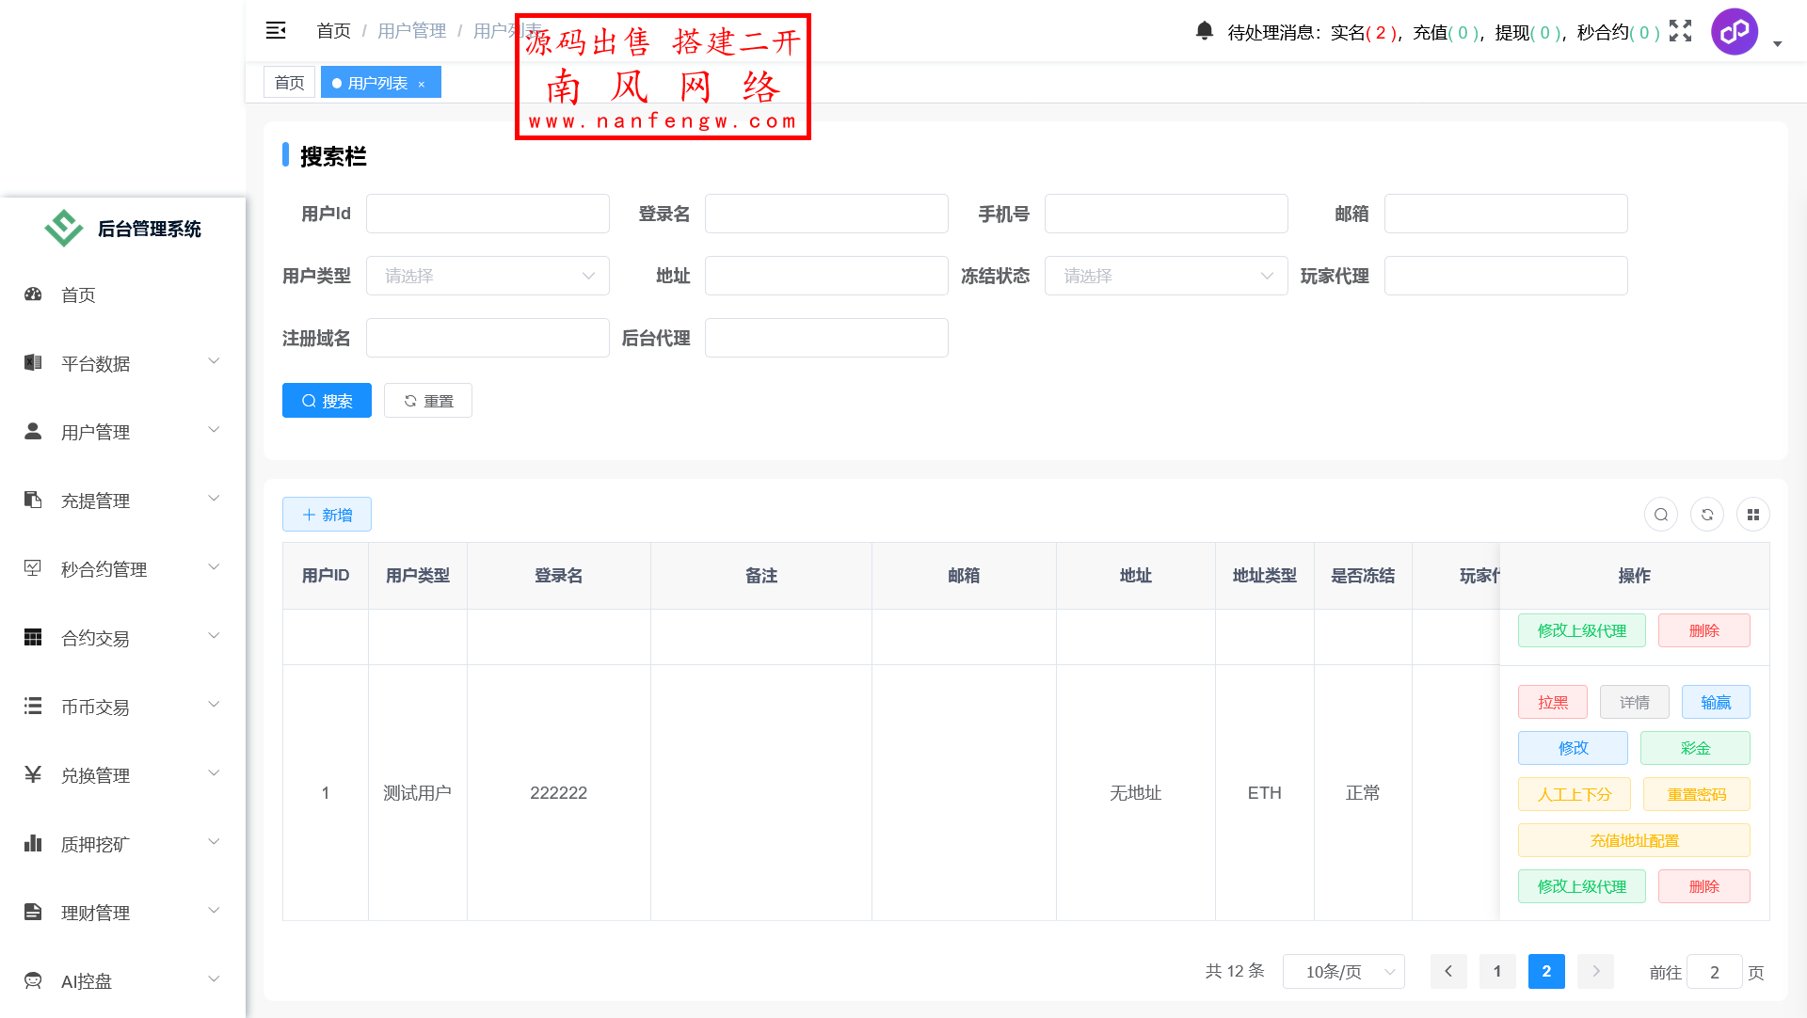
Task: Refresh the table with the refresh icon
Action: pos(1707,515)
